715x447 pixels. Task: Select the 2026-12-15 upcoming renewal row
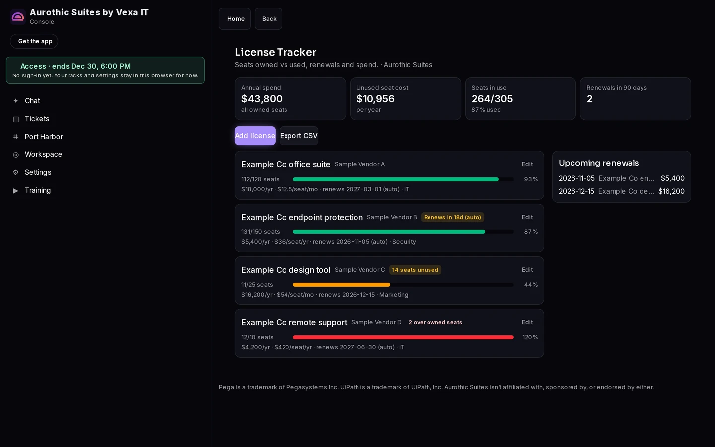point(622,191)
